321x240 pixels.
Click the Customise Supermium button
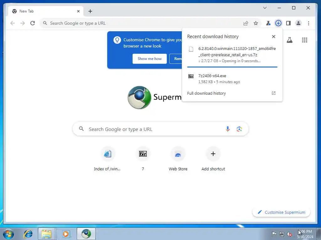coord(281,212)
